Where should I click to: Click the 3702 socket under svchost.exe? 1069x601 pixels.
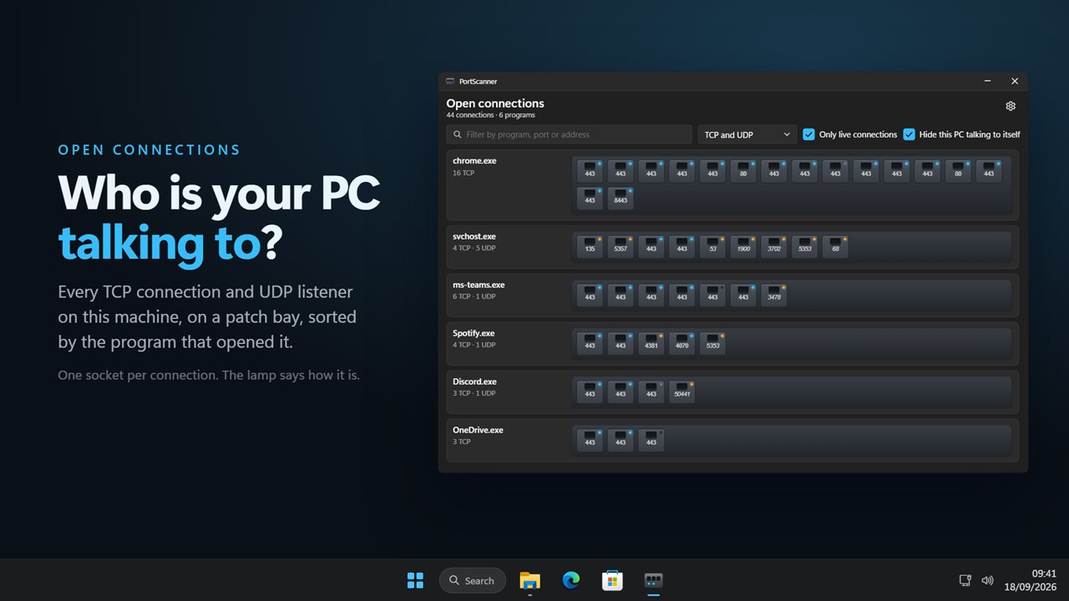pos(774,246)
